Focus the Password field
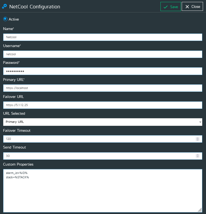The height and width of the screenshot is (214, 206). [x=102, y=71]
